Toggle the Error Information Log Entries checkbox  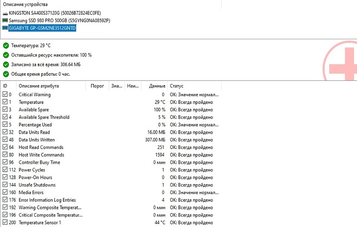pyautogui.click(x=5, y=199)
